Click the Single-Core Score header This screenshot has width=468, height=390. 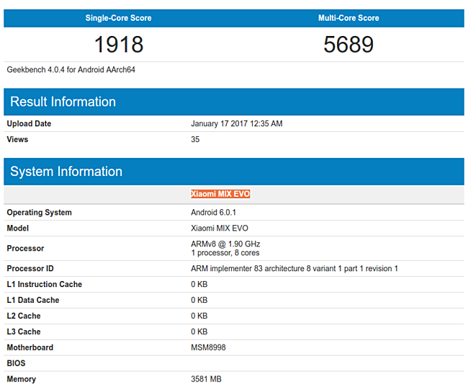118,18
